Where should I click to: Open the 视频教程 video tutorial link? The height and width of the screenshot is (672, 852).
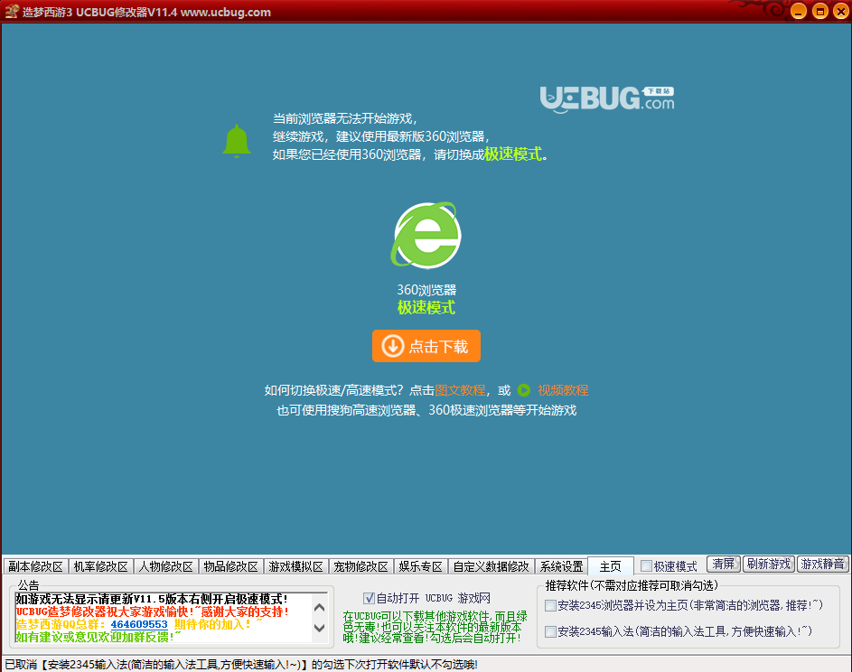point(563,390)
